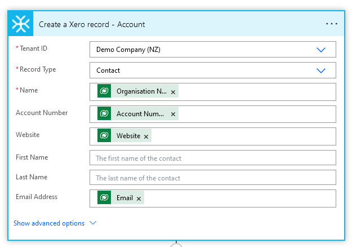Expand Record Type list via chevron arrow
The image size is (352, 247).
(x=321, y=70)
